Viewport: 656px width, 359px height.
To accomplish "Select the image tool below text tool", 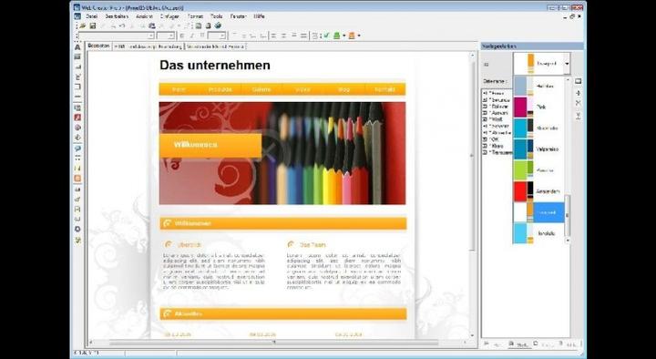I will tap(77, 56).
